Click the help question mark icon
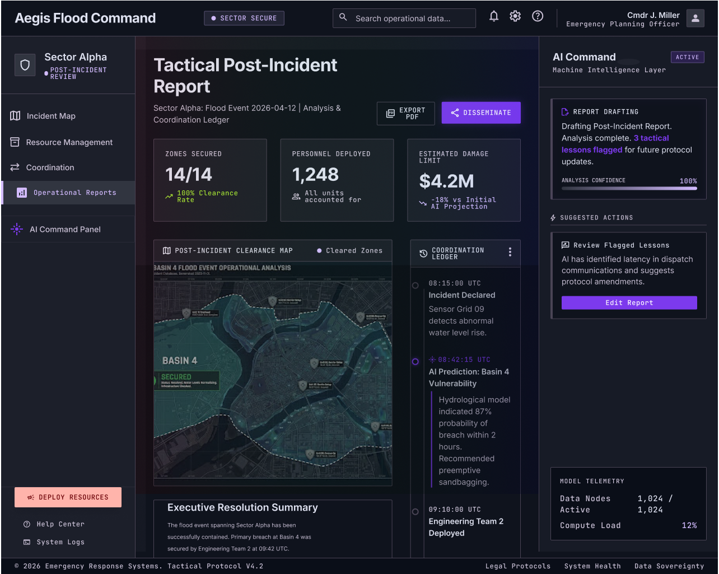Image resolution: width=719 pixels, height=574 pixels. click(538, 16)
